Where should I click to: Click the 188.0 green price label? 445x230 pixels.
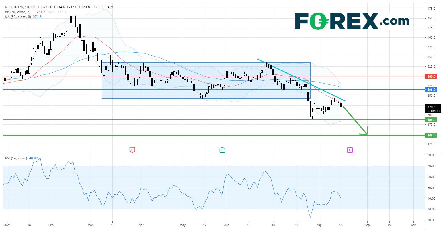click(431, 120)
